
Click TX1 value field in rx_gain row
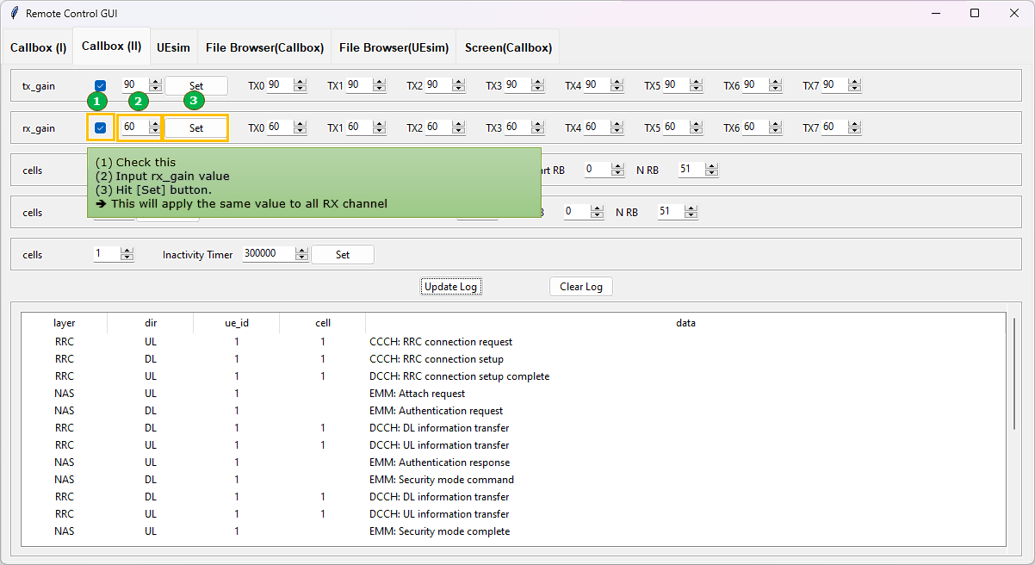click(x=359, y=127)
